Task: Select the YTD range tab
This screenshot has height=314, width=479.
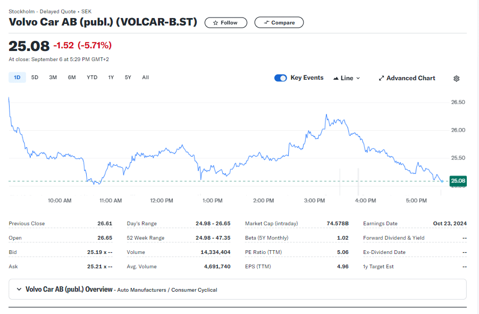Action: click(92, 78)
